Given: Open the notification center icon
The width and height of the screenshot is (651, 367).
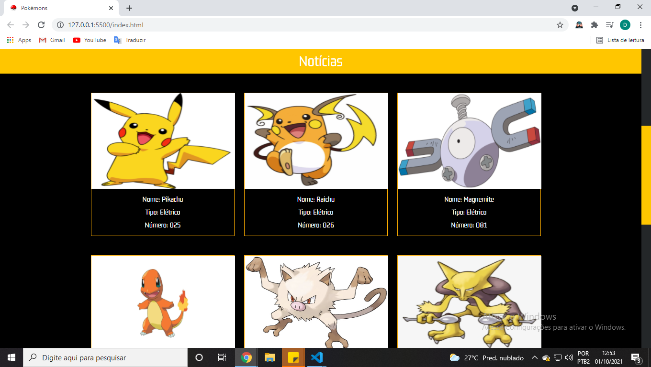Looking at the screenshot, I should pos(637,357).
